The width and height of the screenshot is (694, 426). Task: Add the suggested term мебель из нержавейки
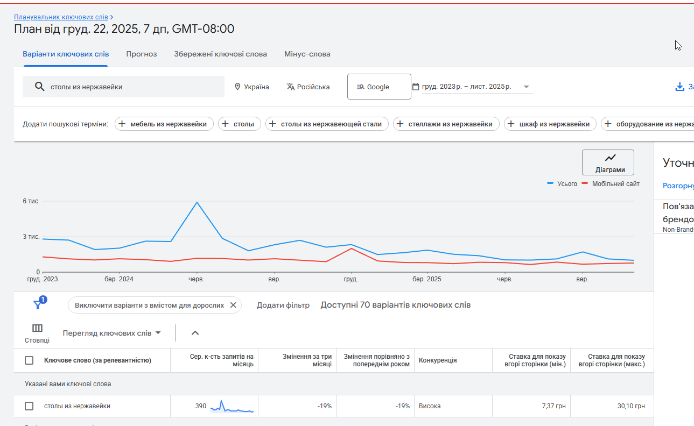click(164, 124)
